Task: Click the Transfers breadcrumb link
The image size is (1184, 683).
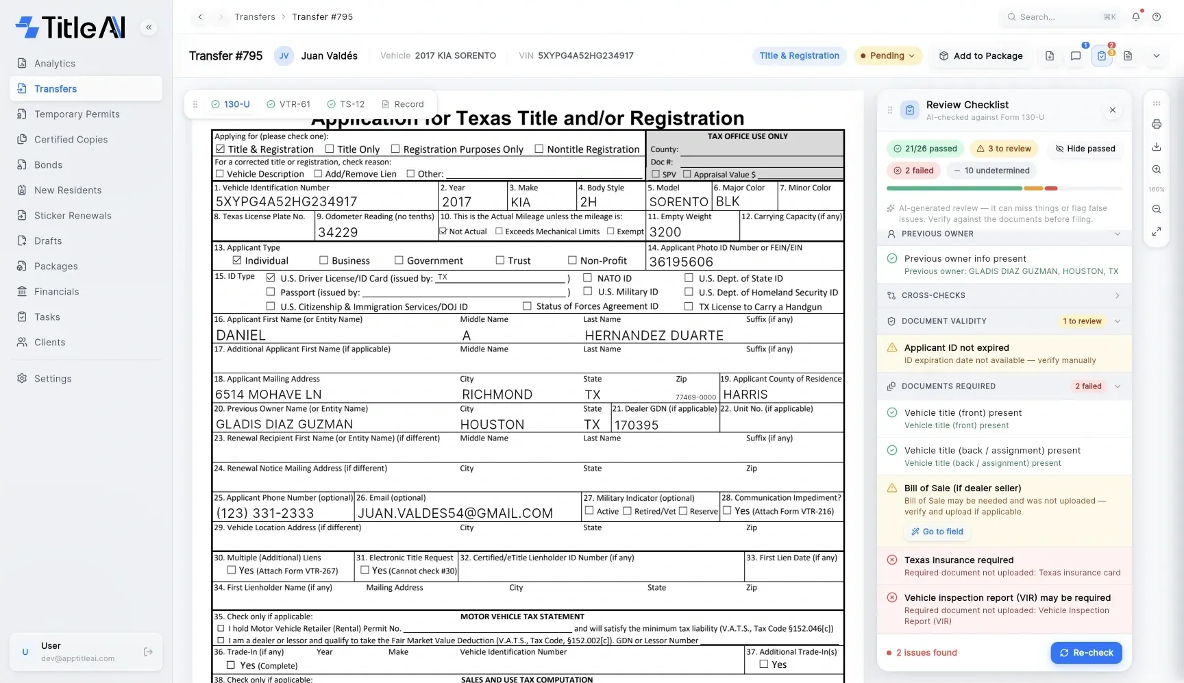Action: 255,16
